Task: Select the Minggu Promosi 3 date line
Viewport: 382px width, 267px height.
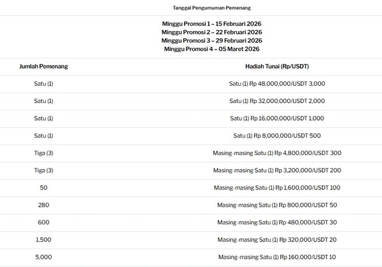Action: click(x=211, y=40)
